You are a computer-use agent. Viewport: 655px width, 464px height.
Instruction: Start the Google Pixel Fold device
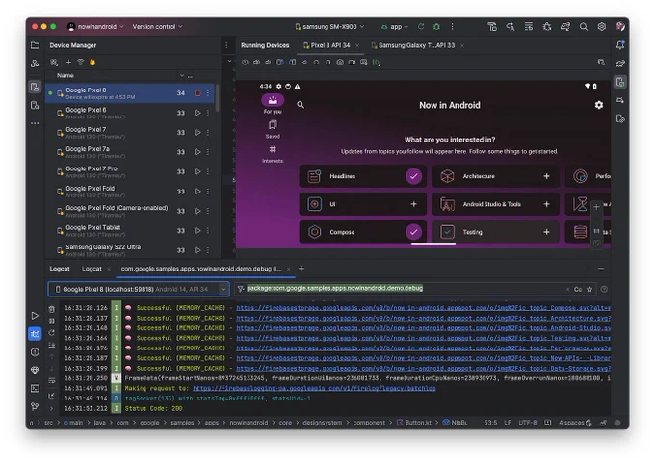click(197, 192)
